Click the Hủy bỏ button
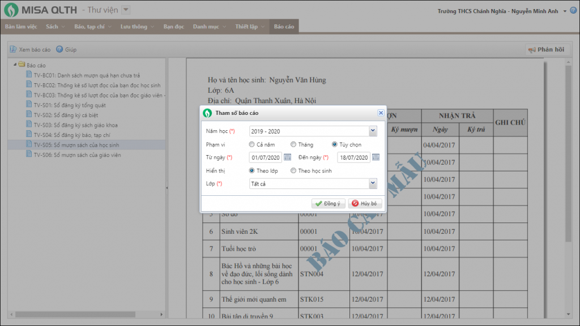 365,204
